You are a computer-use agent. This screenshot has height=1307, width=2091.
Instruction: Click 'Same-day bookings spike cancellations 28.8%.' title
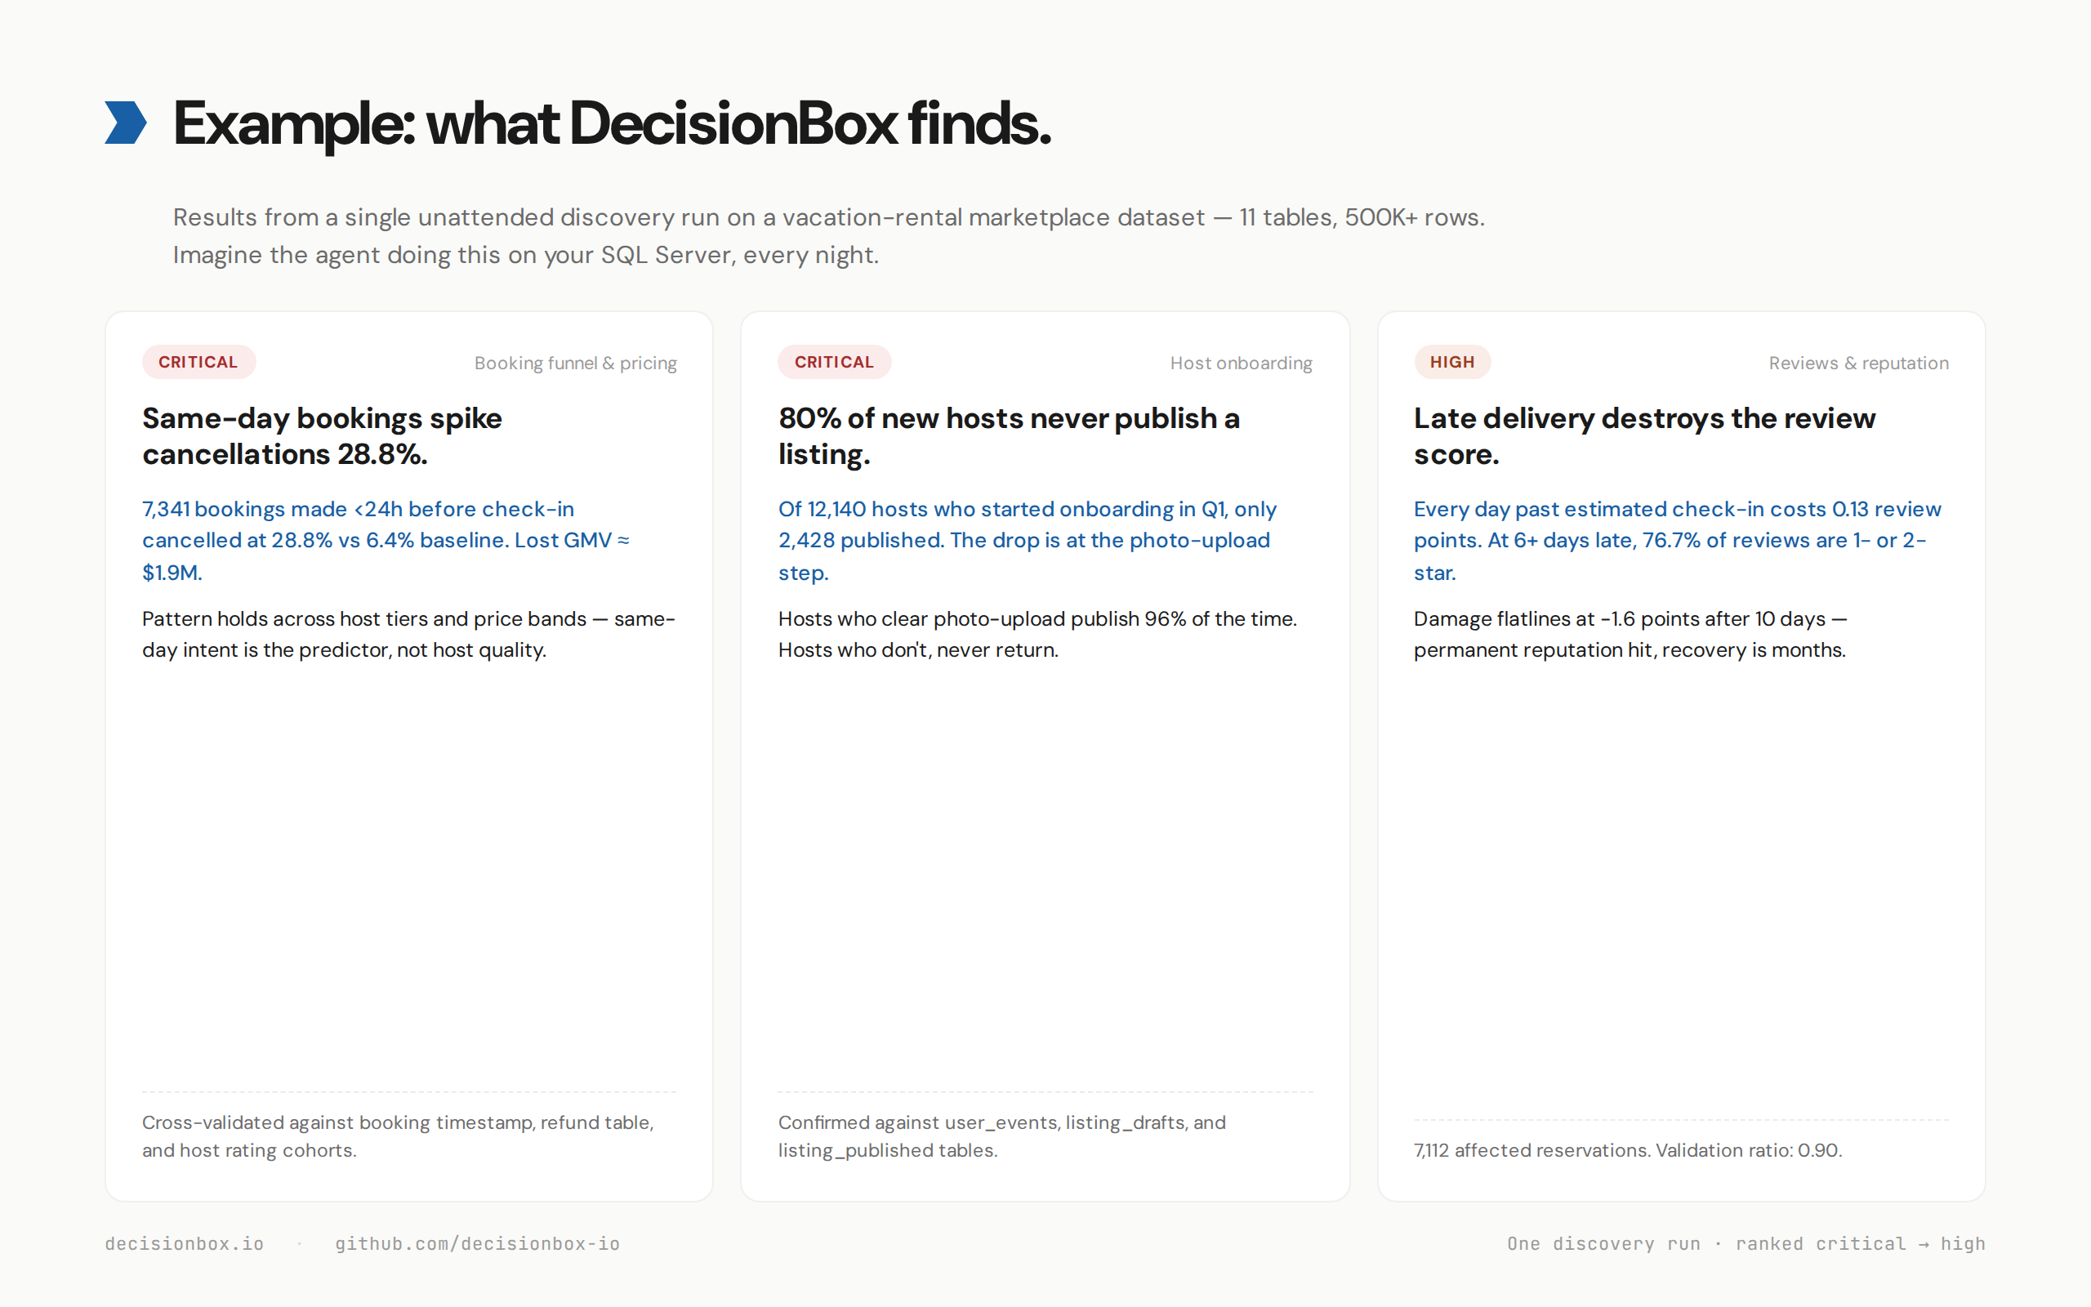(323, 435)
